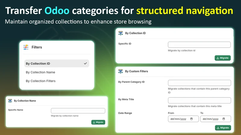241x135 pixels.
Task: Focus the Specific Name input field
Action: click(78, 111)
